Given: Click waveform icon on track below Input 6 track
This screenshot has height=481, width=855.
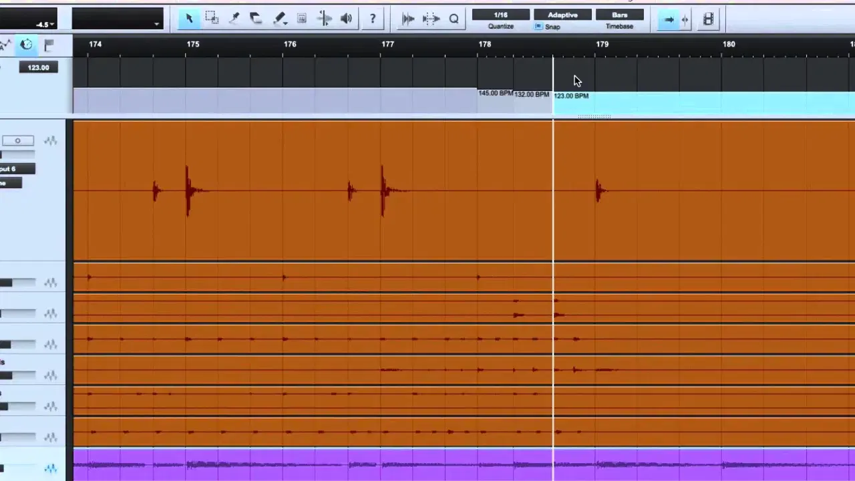Looking at the screenshot, I should click(x=50, y=283).
